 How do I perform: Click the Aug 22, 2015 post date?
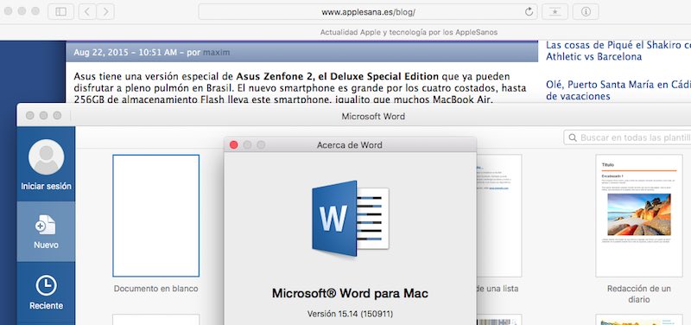coord(102,53)
